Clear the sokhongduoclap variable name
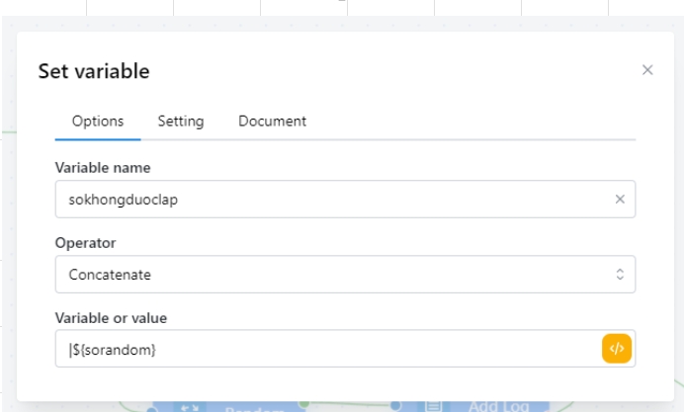684x412 pixels. click(620, 199)
